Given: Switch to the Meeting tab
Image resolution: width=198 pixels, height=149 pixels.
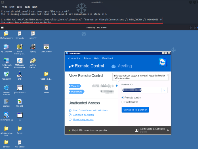Looking at the screenshot, I should (122, 66).
